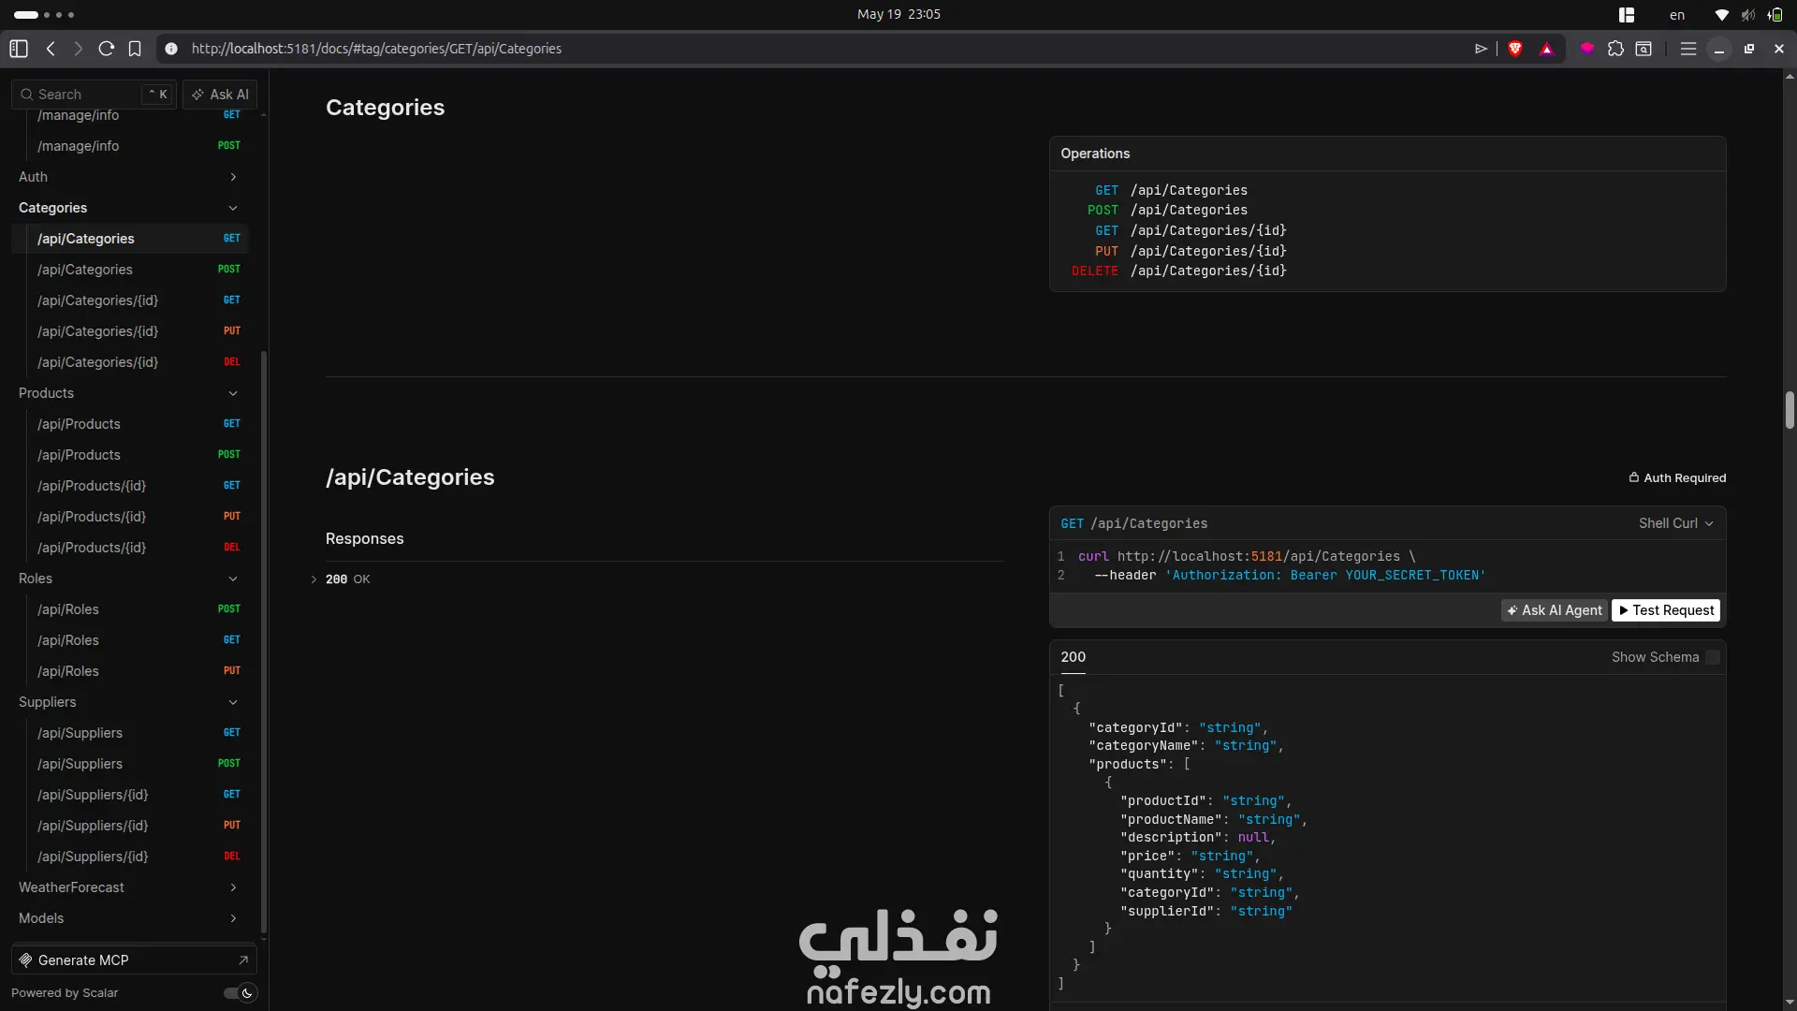The height and width of the screenshot is (1011, 1797).
Task: Click the Test Request button
Action: tap(1666, 610)
